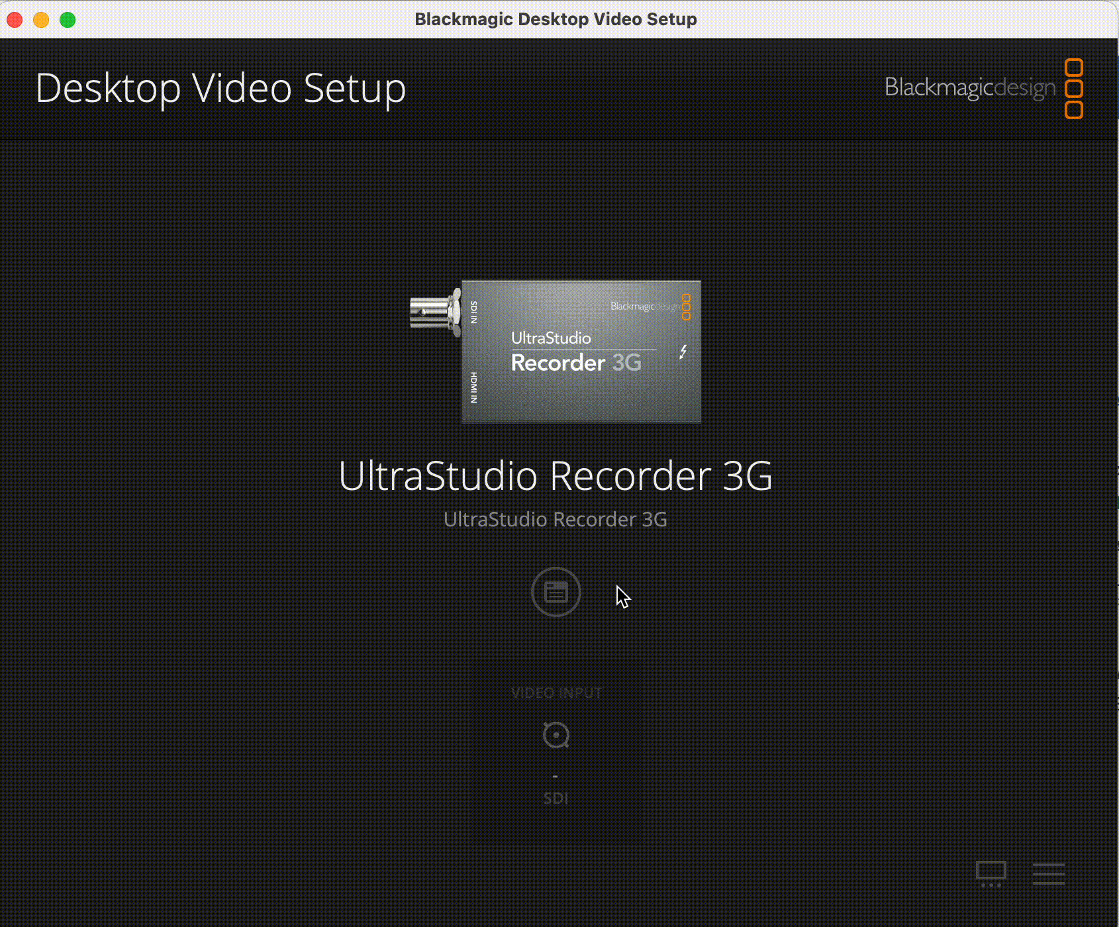Click the large UltraStudio Recorder 3G title
Viewport: 1119px width, 927px height.
(x=556, y=475)
